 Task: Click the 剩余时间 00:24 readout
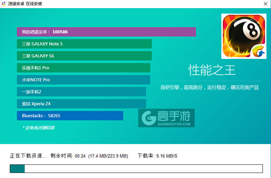point(68,156)
